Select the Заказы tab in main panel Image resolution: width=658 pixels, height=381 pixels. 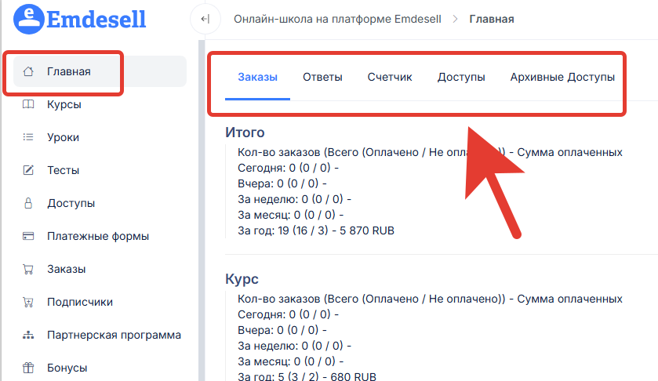tap(257, 77)
